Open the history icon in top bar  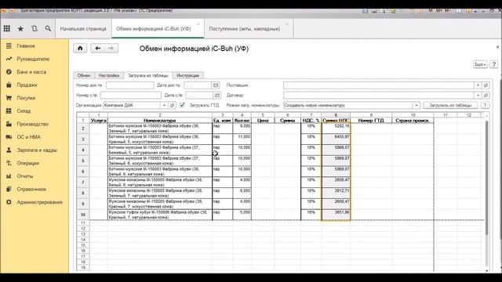(x=35, y=28)
